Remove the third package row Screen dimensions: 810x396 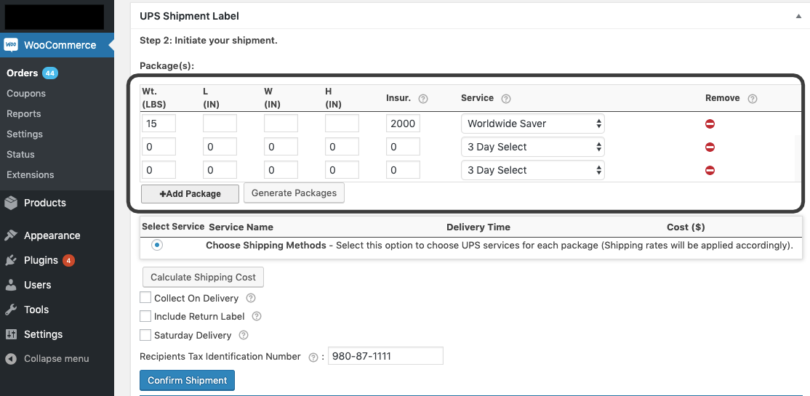pyautogui.click(x=710, y=170)
